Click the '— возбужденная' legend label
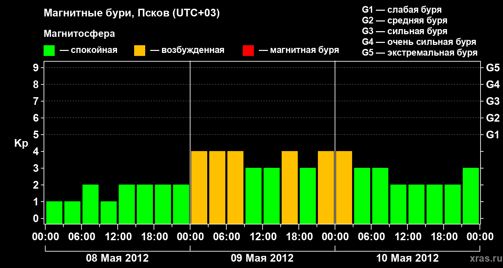 [x=187, y=50]
